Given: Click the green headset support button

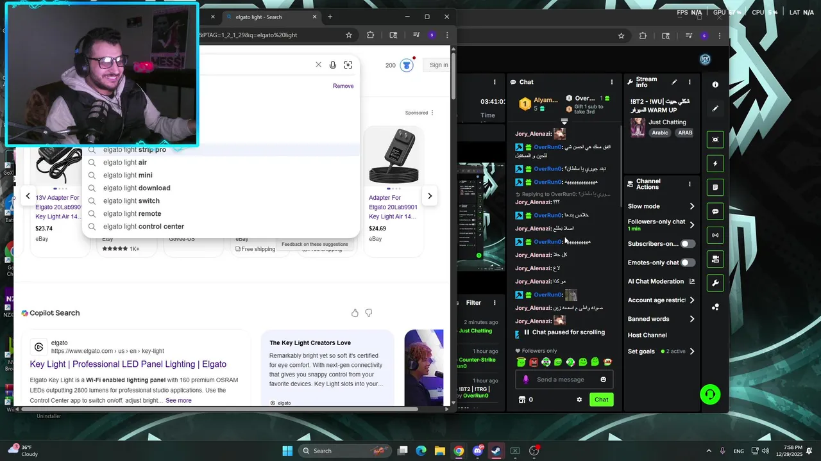Looking at the screenshot, I should (710, 394).
